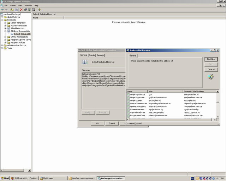Click the red Delete X toolbar icon
The width and height of the screenshot is (226, 181).
21,10
